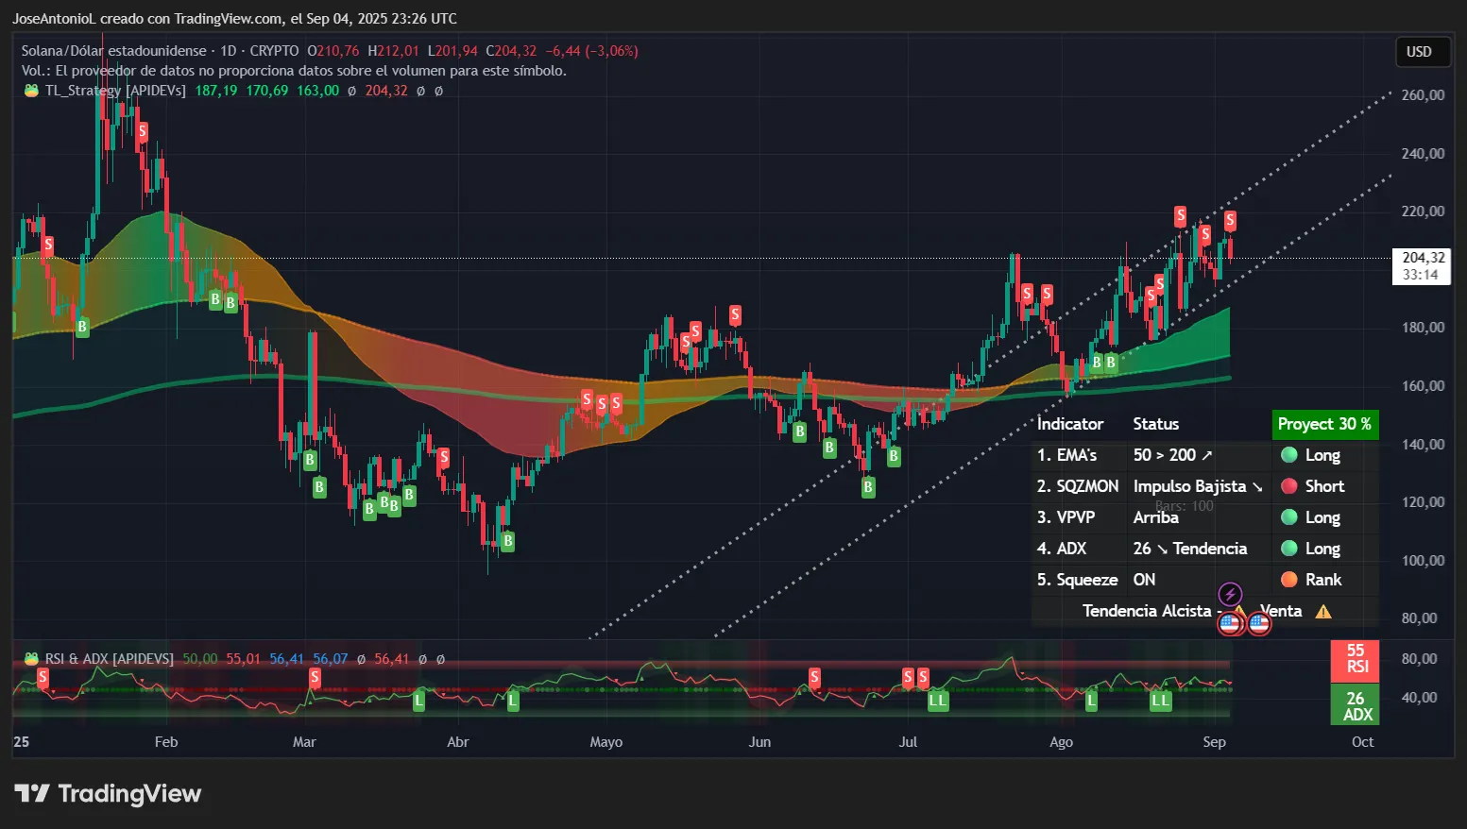Toggle the green Long dot for VPVP

(x=1288, y=517)
